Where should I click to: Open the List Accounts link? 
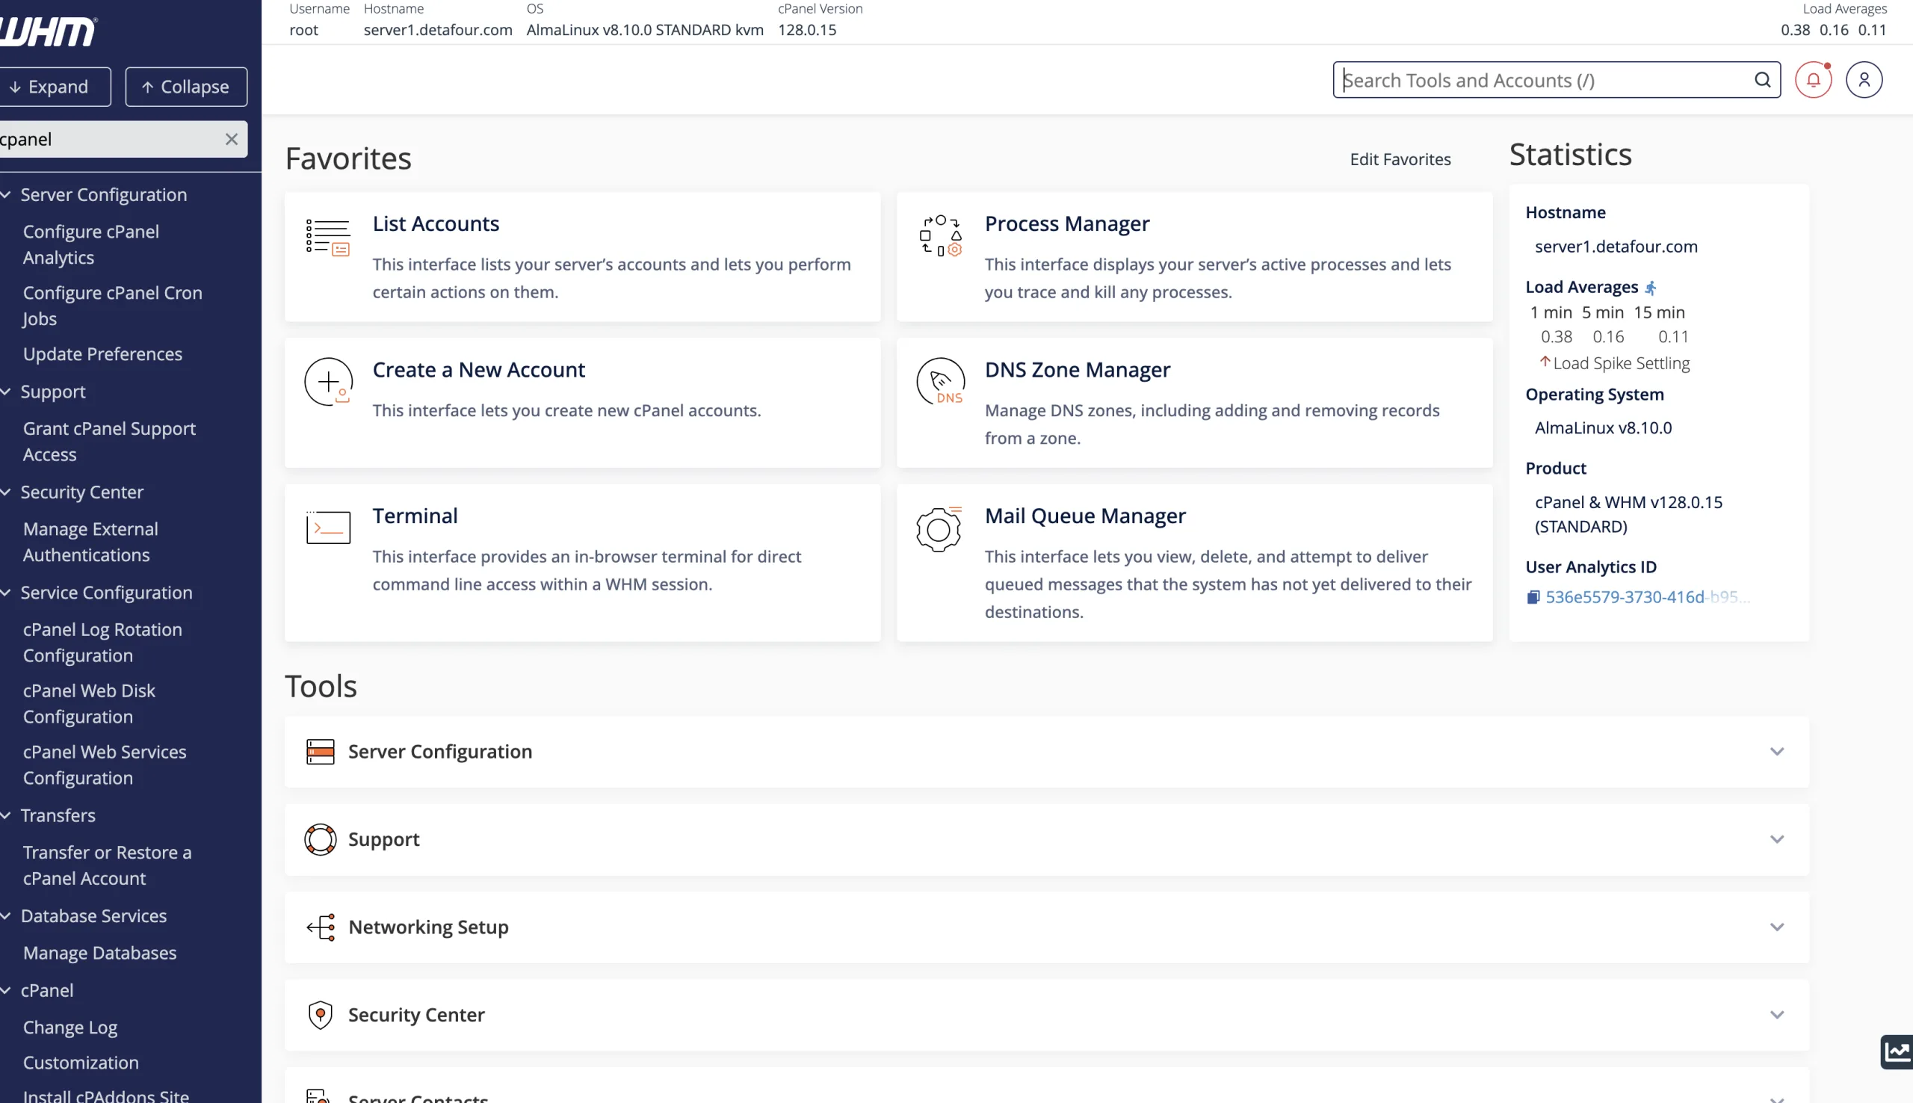pyautogui.click(x=436, y=223)
